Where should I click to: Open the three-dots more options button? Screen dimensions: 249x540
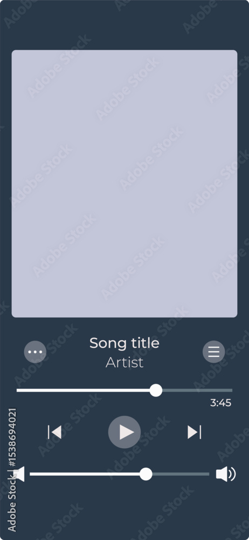click(x=35, y=352)
